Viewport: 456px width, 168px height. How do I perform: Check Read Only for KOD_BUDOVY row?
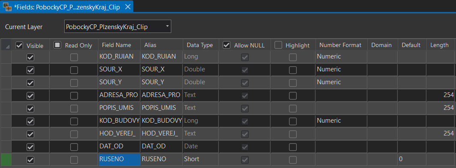point(74,121)
